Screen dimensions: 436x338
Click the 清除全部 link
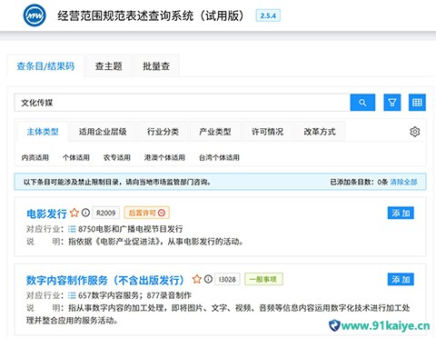(x=403, y=182)
